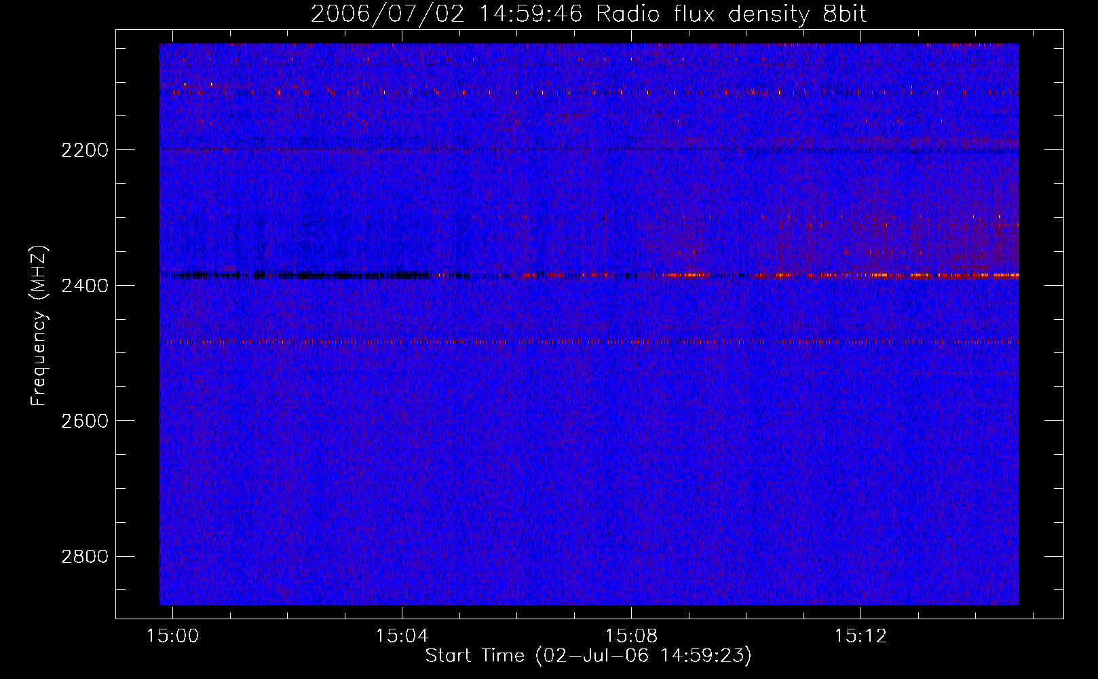Click the 15:08 time axis label
The width and height of the screenshot is (1098, 679).
[631, 636]
